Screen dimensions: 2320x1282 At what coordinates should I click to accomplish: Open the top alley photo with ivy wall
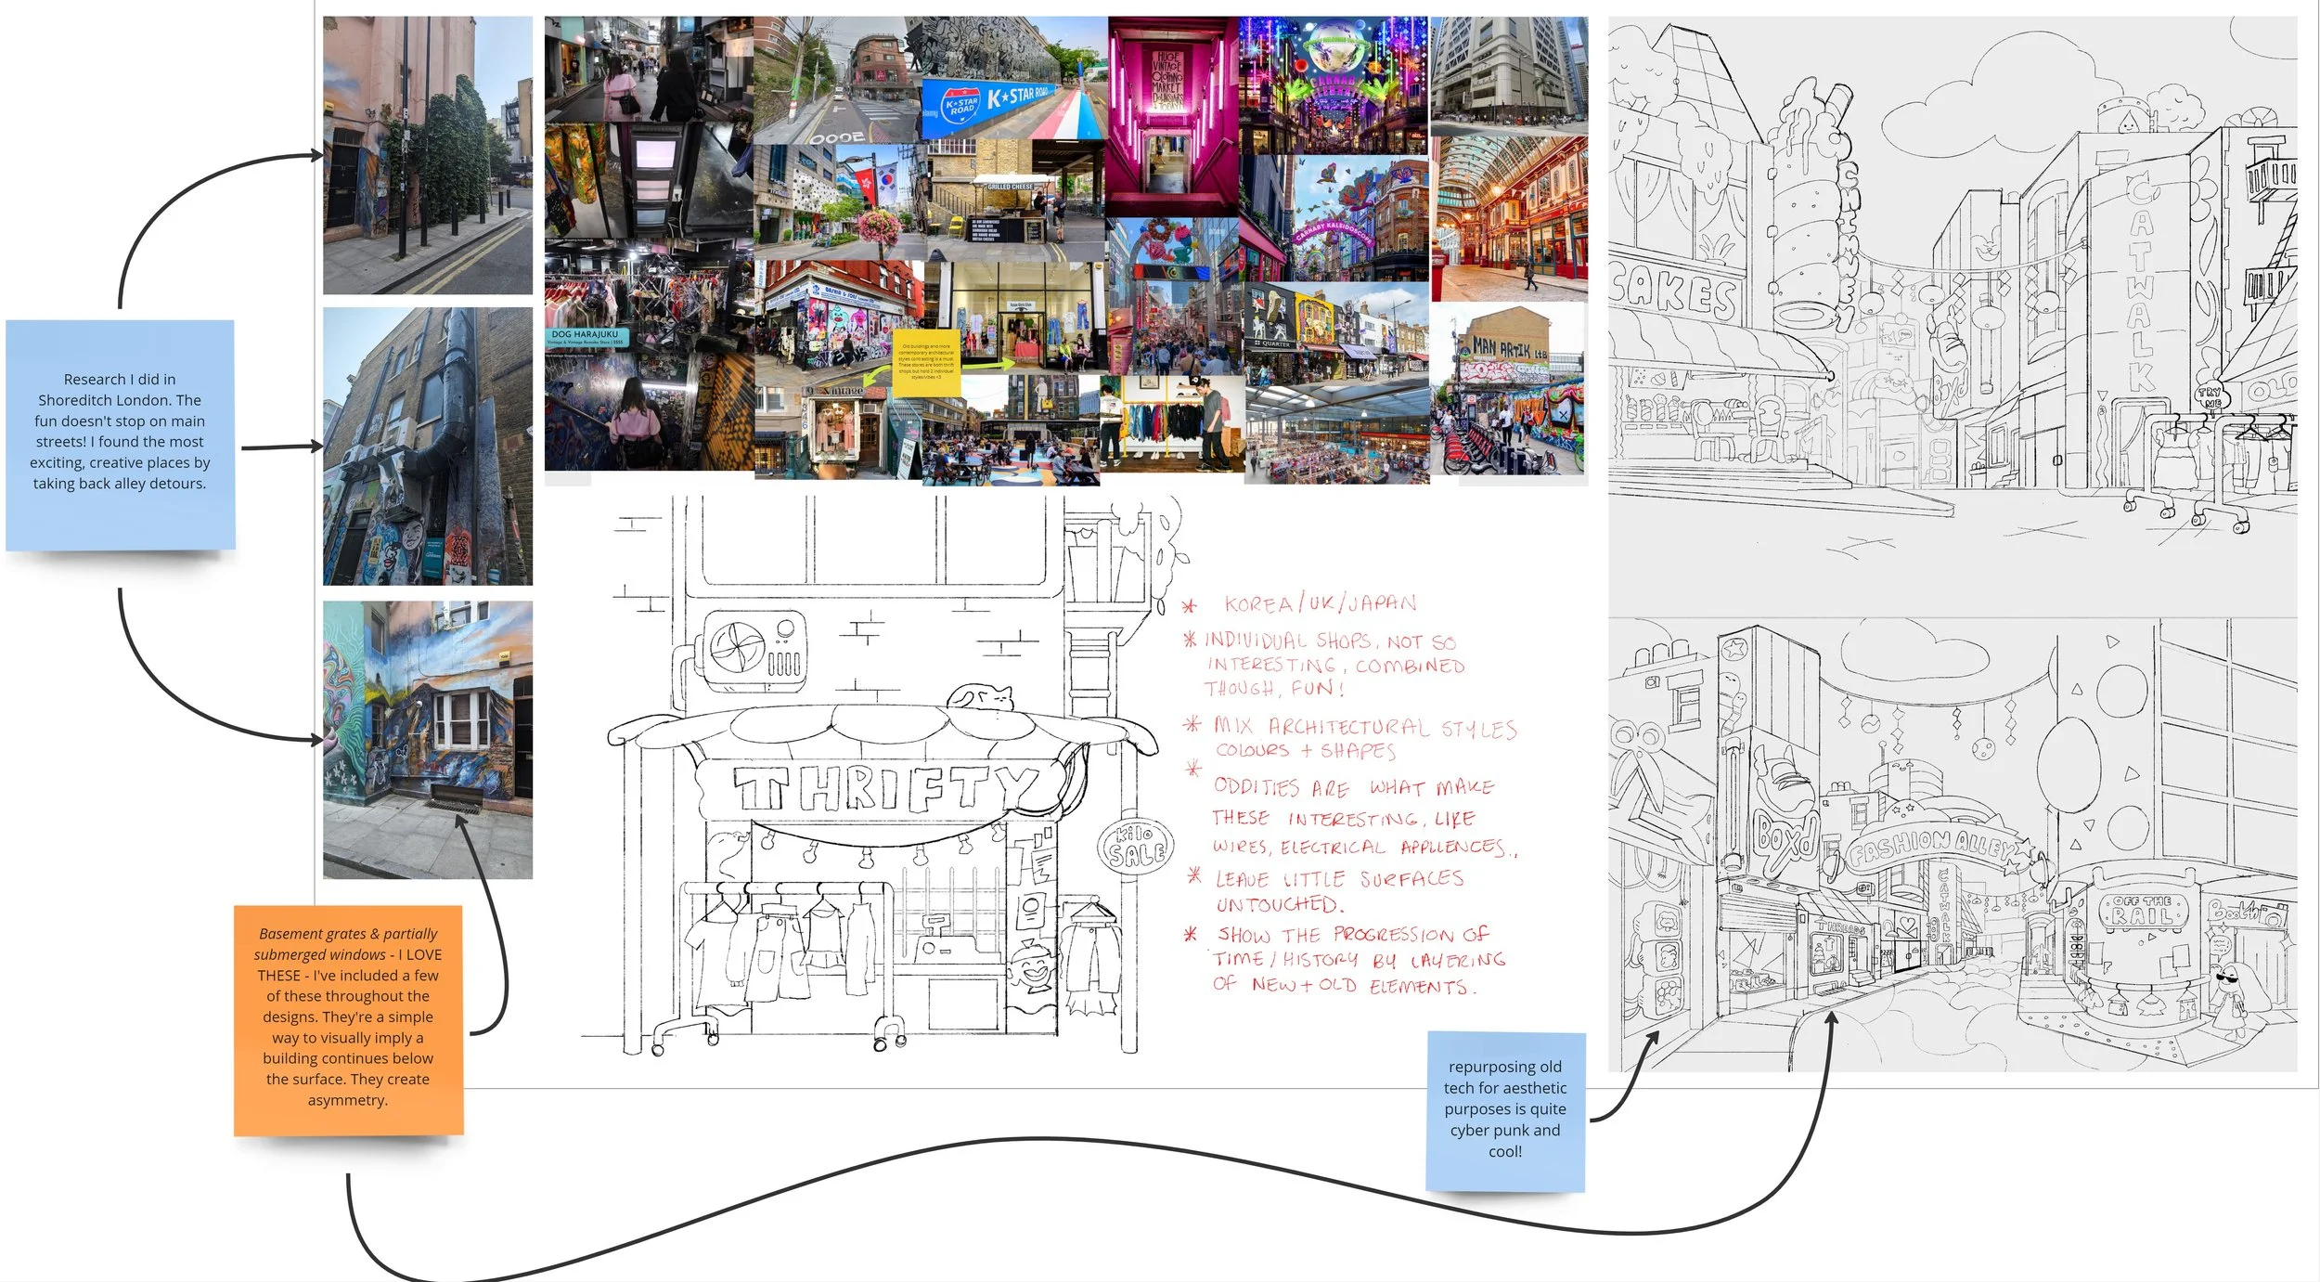(x=427, y=155)
